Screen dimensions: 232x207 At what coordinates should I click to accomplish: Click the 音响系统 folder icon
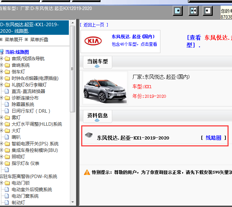click(x=7, y=65)
